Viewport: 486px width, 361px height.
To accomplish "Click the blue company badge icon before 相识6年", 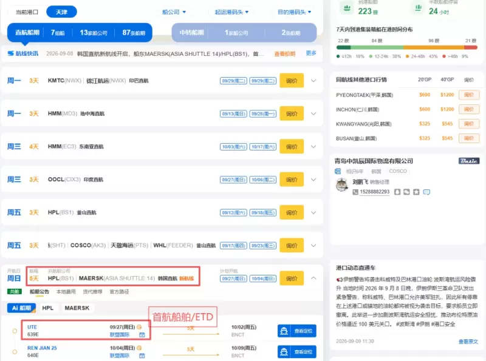I will pyautogui.click(x=338, y=171).
